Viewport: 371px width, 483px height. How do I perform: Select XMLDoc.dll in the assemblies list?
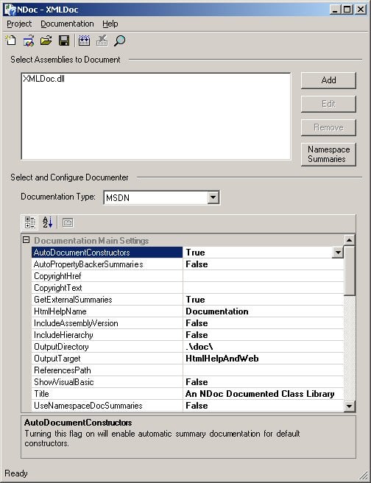43,79
